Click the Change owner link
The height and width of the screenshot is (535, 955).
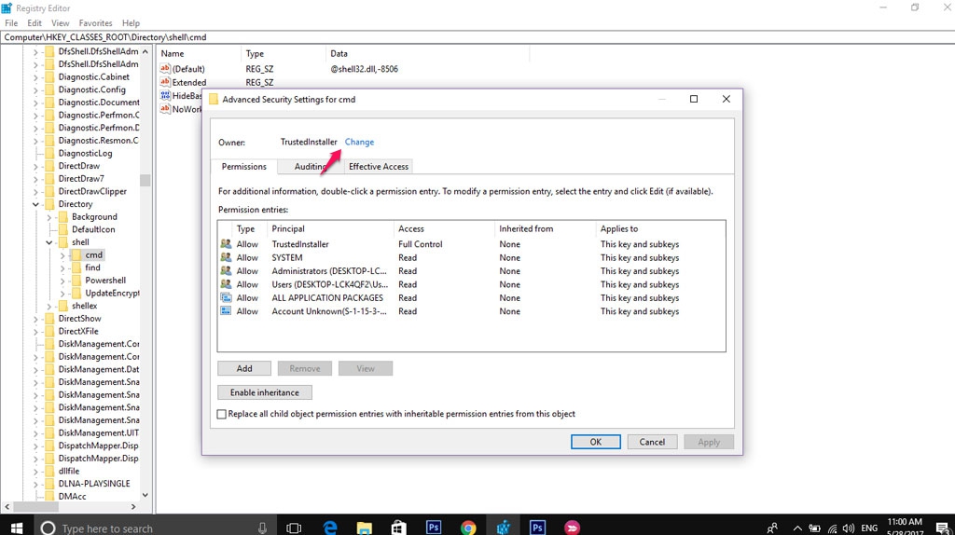point(359,142)
